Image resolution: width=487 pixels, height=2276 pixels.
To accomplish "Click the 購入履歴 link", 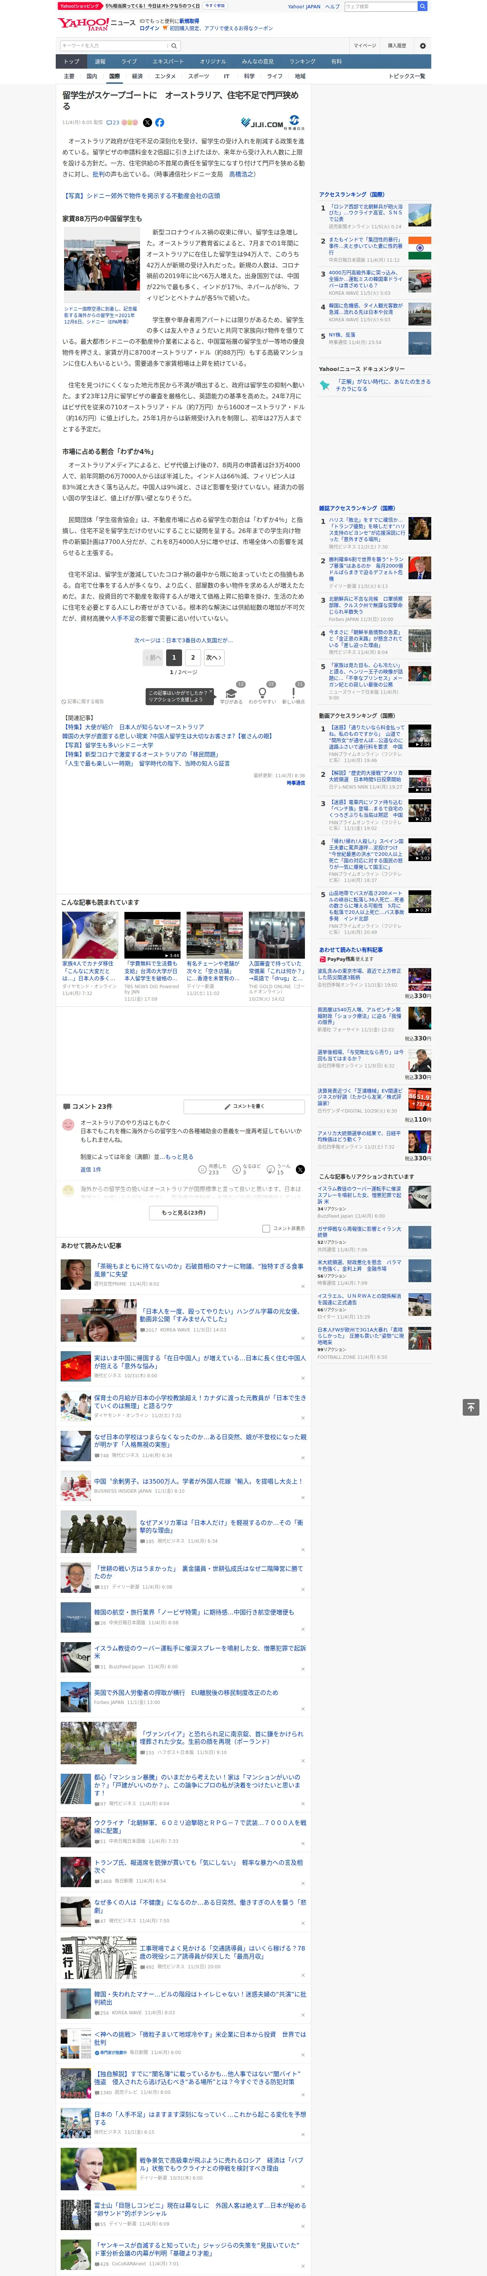I will (397, 46).
